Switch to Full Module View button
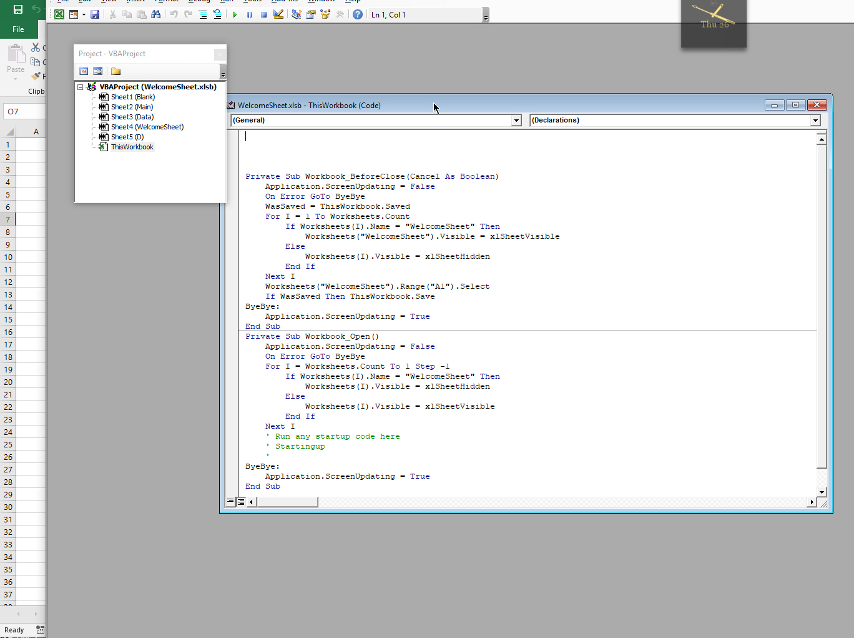 (241, 502)
